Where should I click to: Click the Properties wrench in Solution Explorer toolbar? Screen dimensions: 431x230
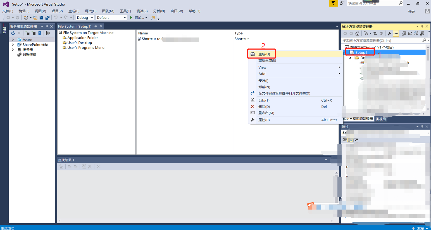coord(389,34)
